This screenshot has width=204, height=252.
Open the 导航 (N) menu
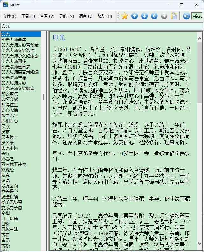[66, 16]
